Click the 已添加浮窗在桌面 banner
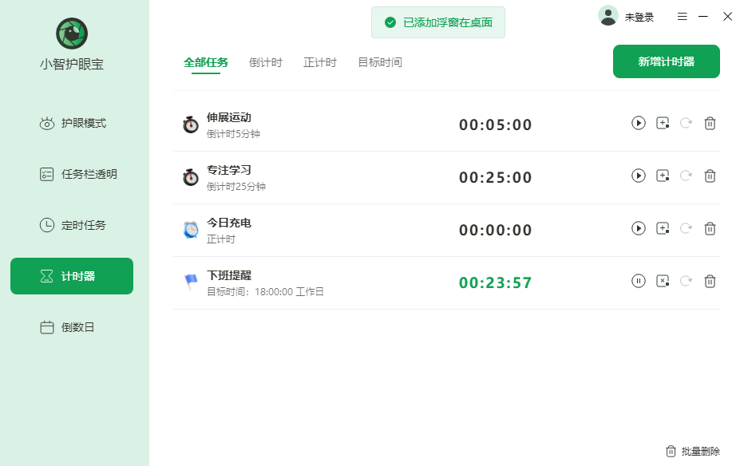 (437, 23)
